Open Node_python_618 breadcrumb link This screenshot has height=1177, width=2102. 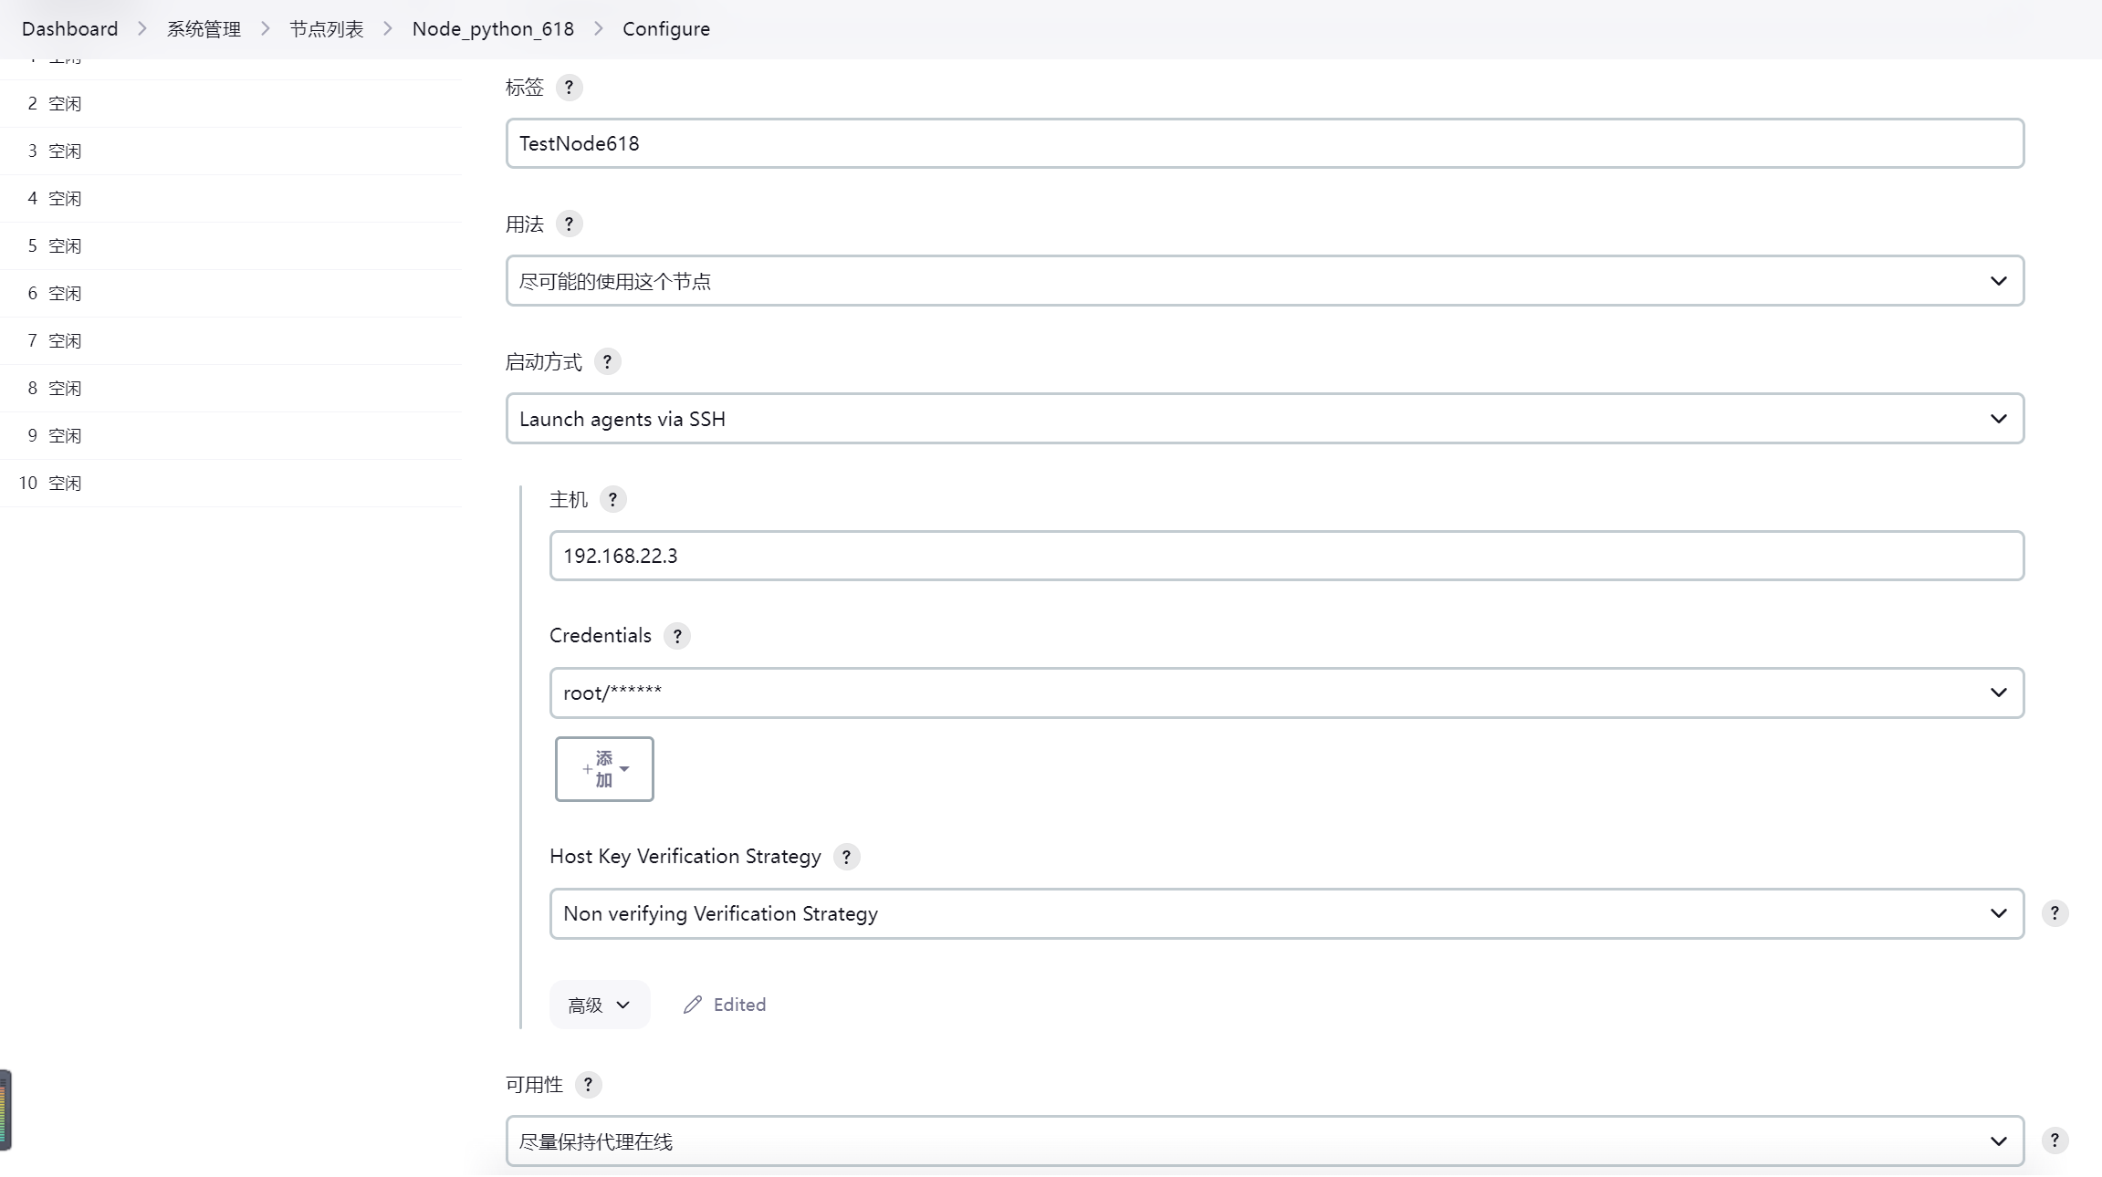pos(493,29)
